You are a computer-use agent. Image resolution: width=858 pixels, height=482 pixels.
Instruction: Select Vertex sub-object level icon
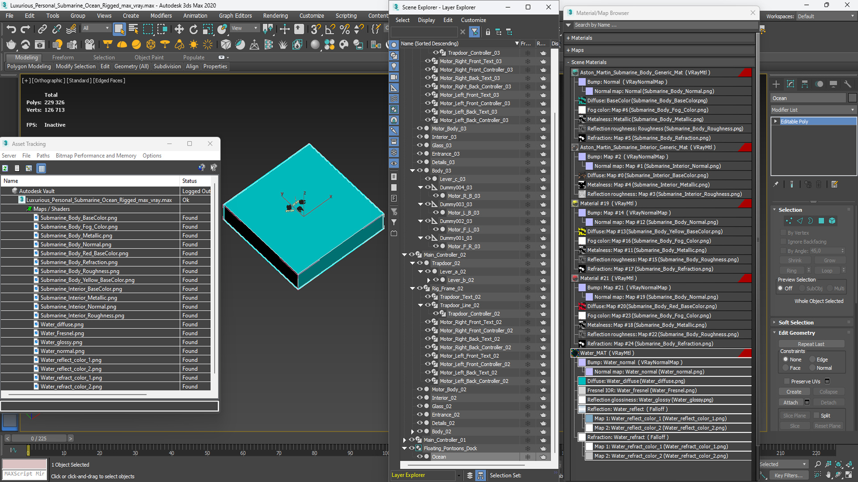tap(789, 221)
